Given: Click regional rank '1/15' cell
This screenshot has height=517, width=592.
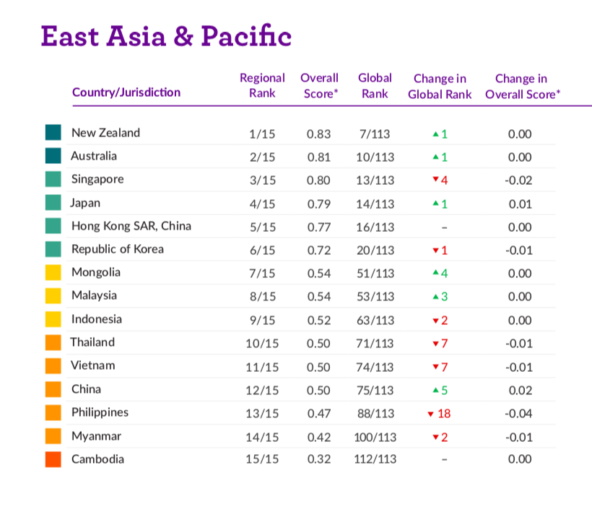Looking at the screenshot, I should tap(262, 134).
